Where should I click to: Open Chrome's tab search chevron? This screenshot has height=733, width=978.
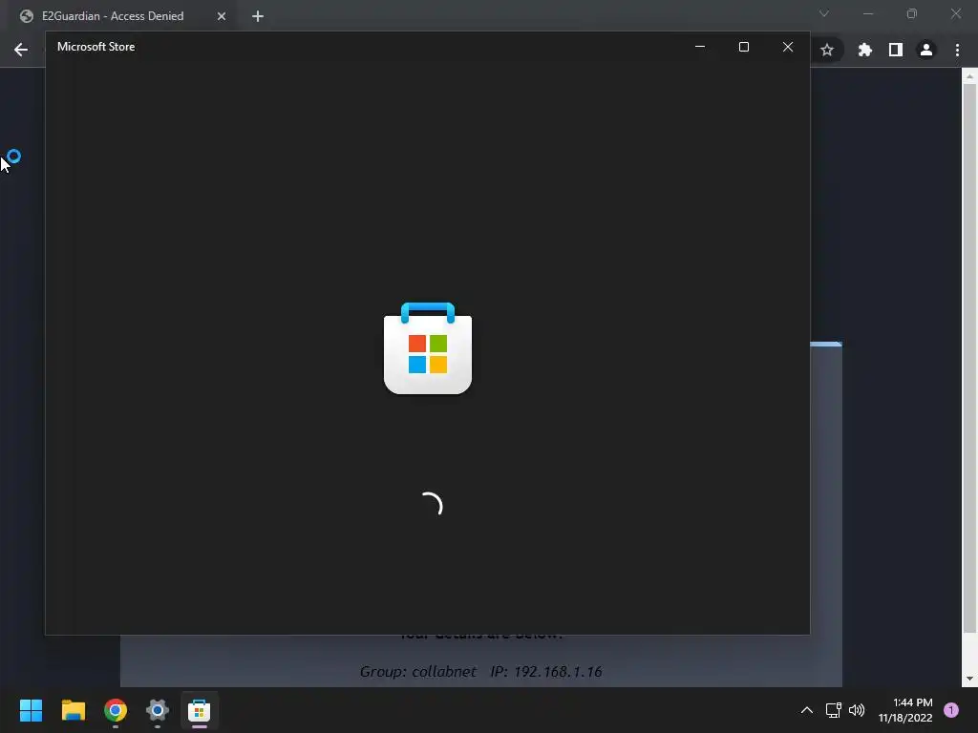point(824,13)
